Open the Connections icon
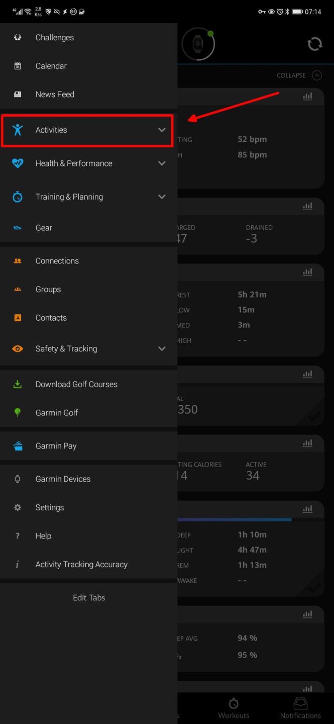The image size is (334, 724). 17,260
